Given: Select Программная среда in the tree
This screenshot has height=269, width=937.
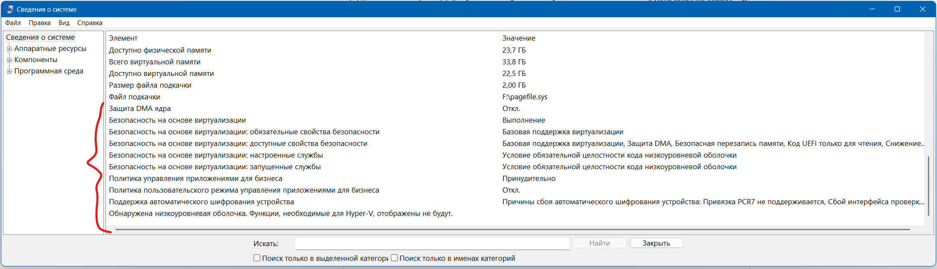Looking at the screenshot, I should [49, 71].
